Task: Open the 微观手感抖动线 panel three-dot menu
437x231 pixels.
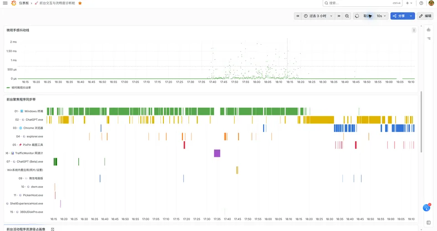Action: click(x=414, y=30)
